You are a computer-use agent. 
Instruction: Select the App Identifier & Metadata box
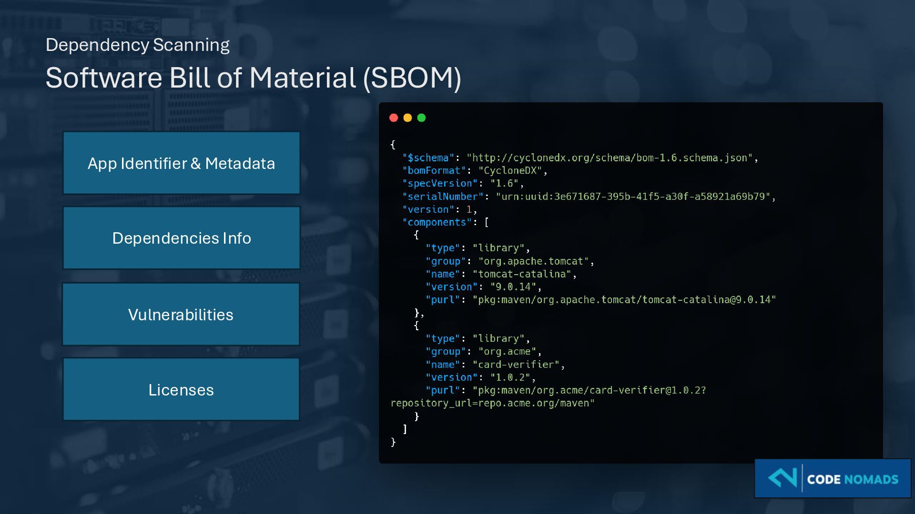pyautogui.click(x=181, y=163)
